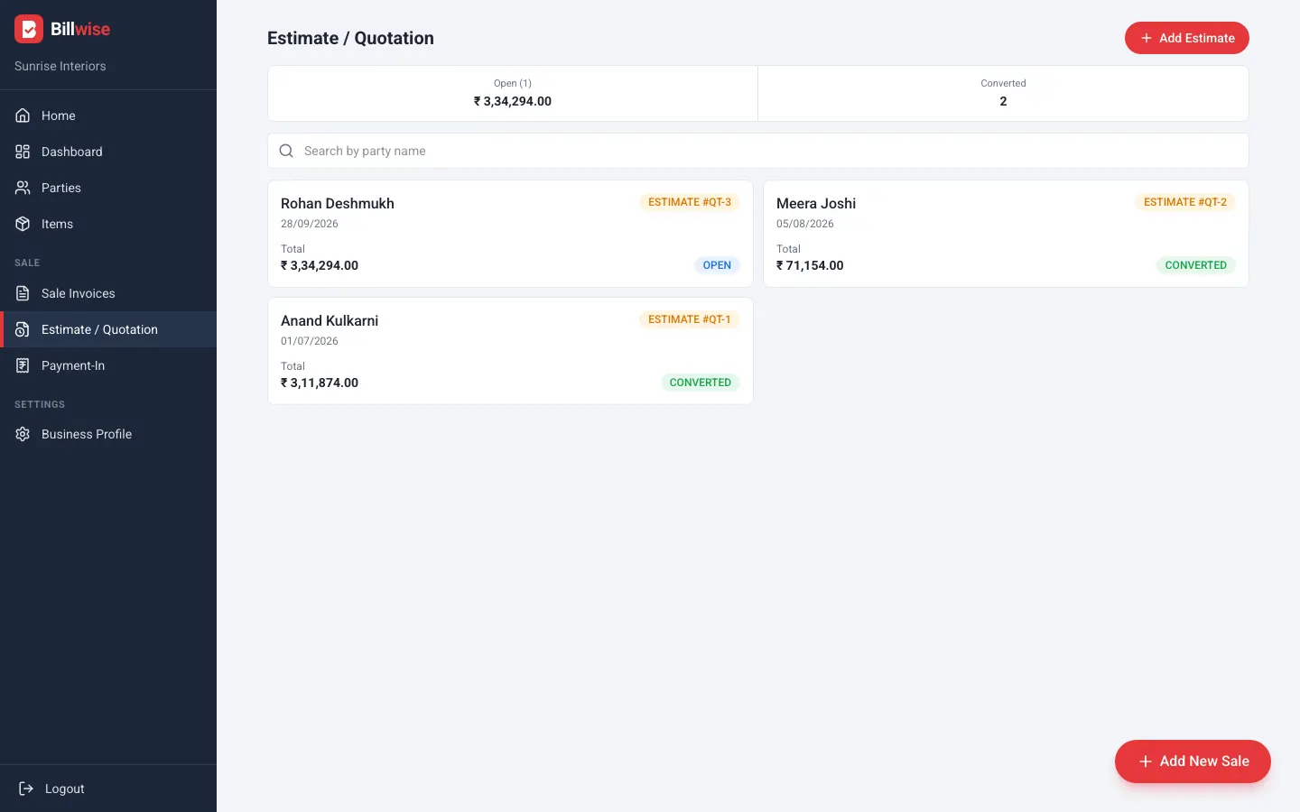Click the Sale Invoices document icon
The height and width of the screenshot is (812, 1300).
click(x=23, y=293)
